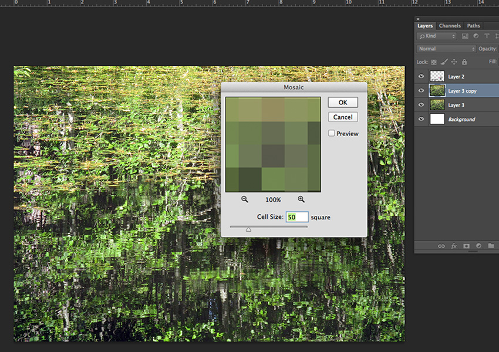Enable the Preview checkbox in Mosaic
The width and height of the screenshot is (499, 352).
tap(332, 134)
